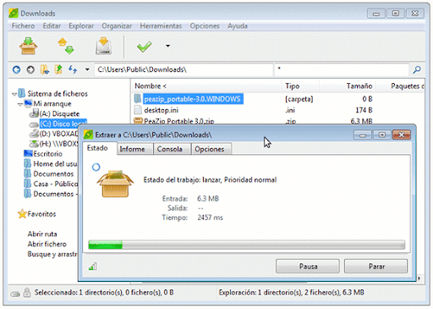The height and width of the screenshot is (309, 433).
Task: Click the desktop.ini file icon
Action: tap(138, 110)
